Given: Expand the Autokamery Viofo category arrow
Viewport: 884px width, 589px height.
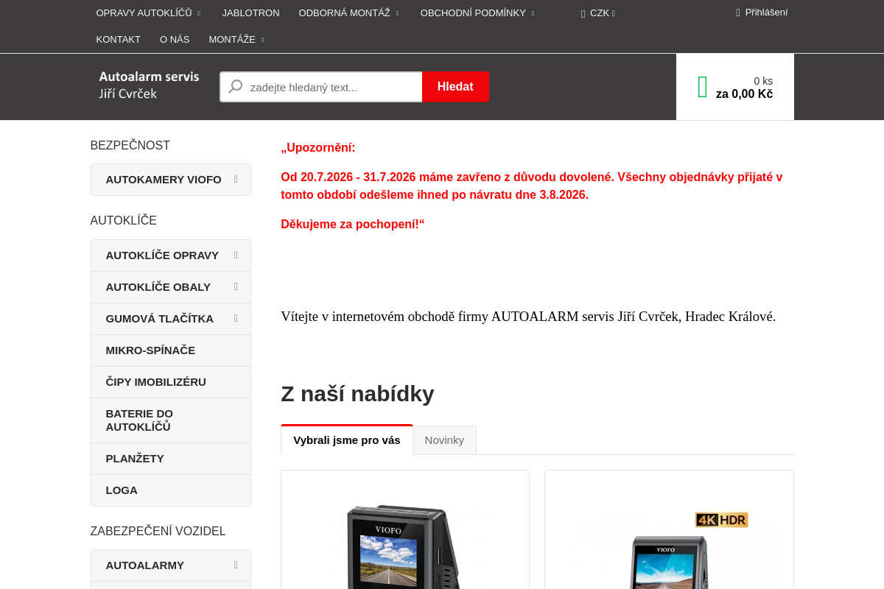Looking at the screenshot, I should pos(236,179).
